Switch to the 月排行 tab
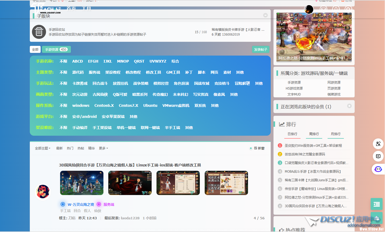The height and width of the screenshot is (232, 385). coord(335,134)
